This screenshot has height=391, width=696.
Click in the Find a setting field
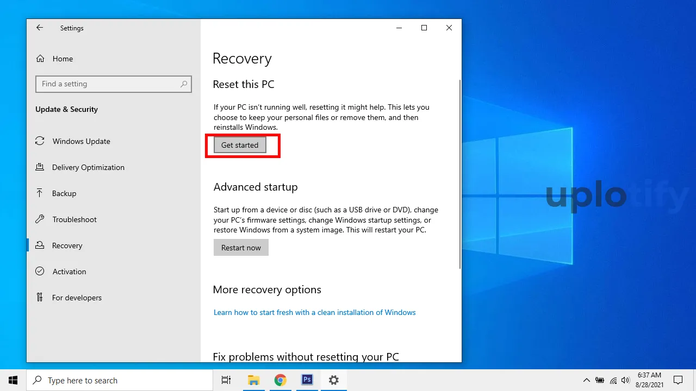click(x=113, y=84)
